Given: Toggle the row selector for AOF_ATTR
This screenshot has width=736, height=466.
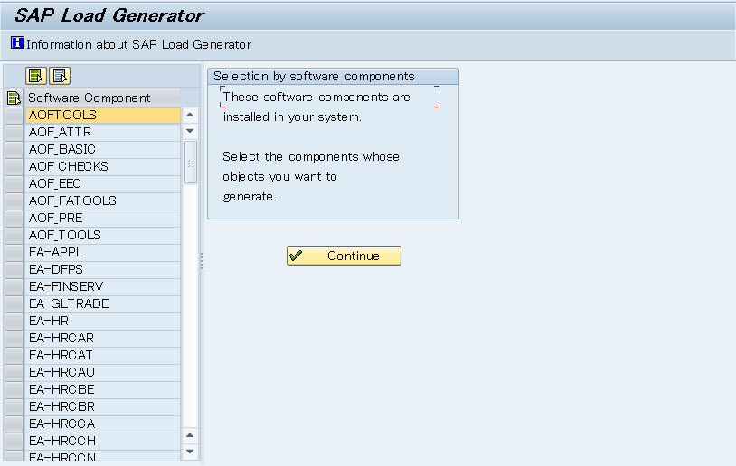Looking at the screenshot, I should [x=14, y=132].
